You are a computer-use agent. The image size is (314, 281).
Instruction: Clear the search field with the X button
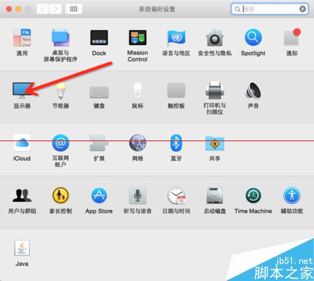tap(303, 9)
